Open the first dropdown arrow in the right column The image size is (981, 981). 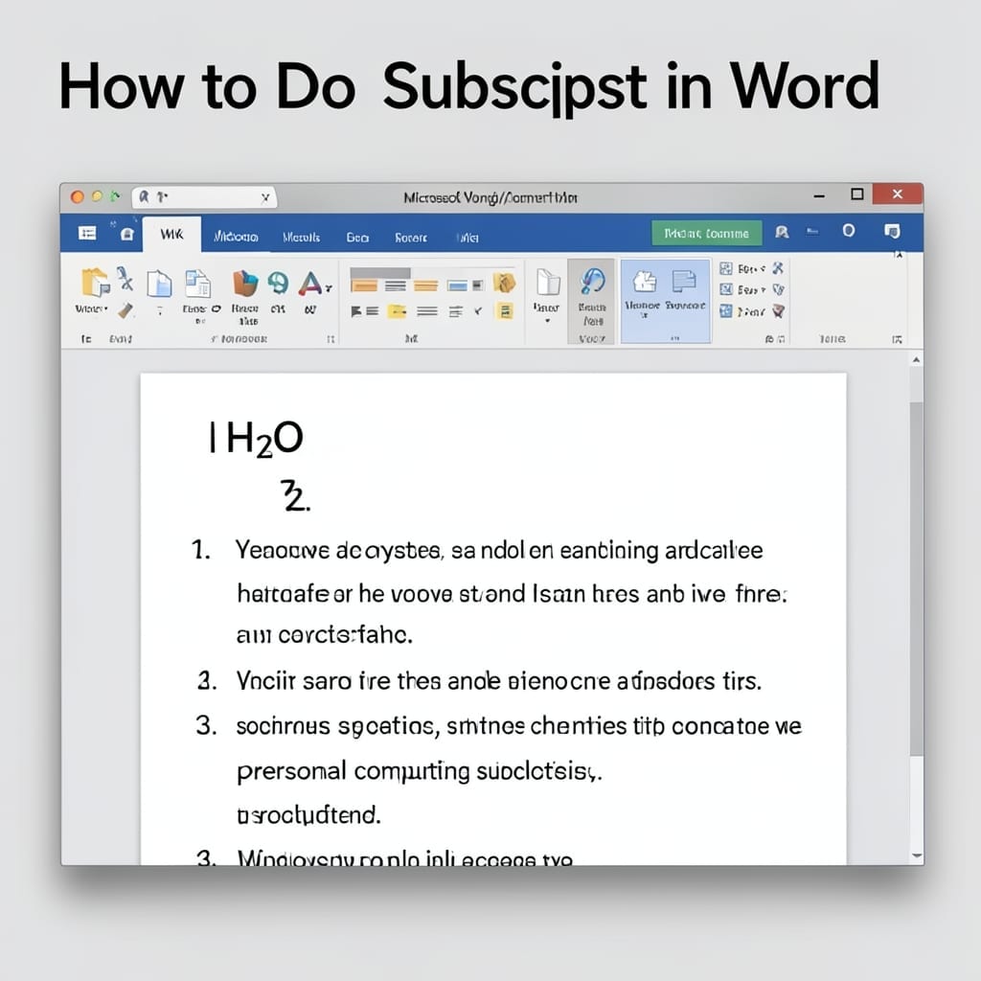[764, 269]
